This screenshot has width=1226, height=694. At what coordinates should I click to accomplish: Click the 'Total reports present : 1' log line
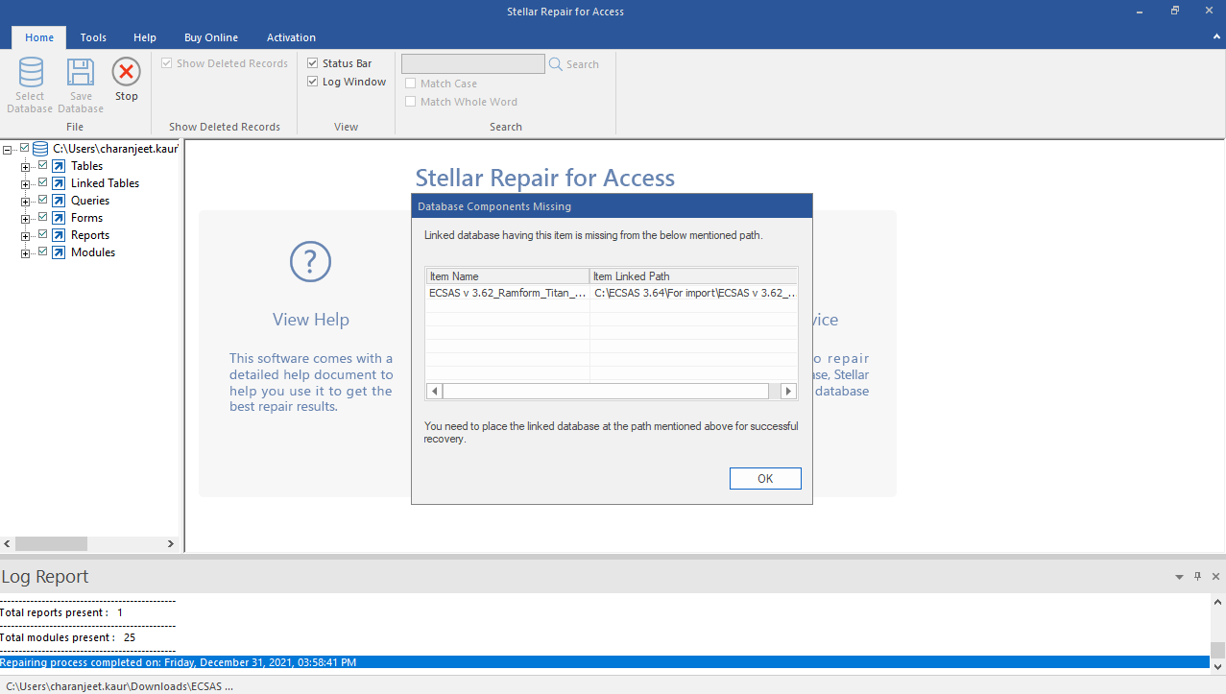pos(62,612)
